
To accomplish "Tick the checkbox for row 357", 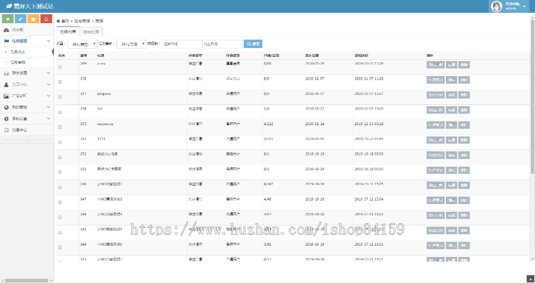I will (x=59, y=97).
